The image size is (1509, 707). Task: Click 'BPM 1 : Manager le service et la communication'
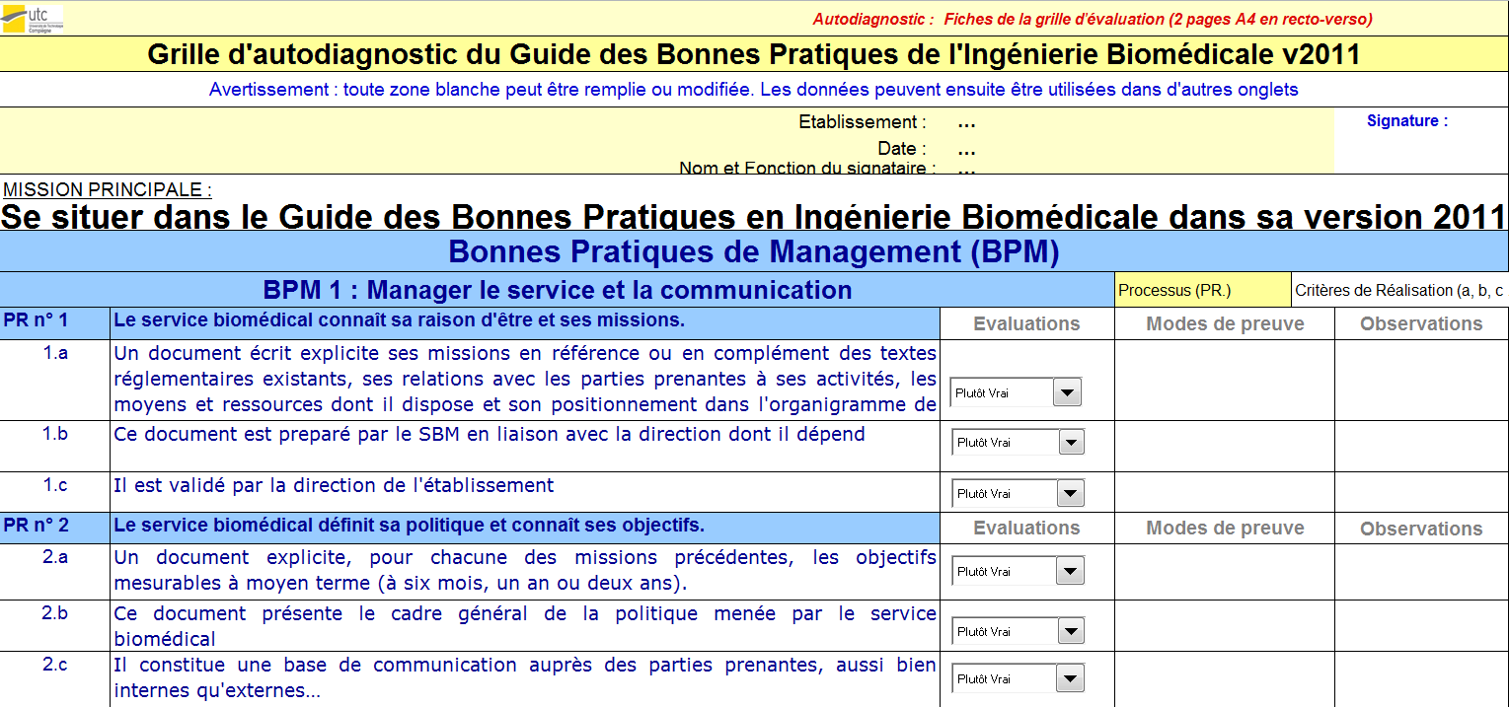coord(558,290)
